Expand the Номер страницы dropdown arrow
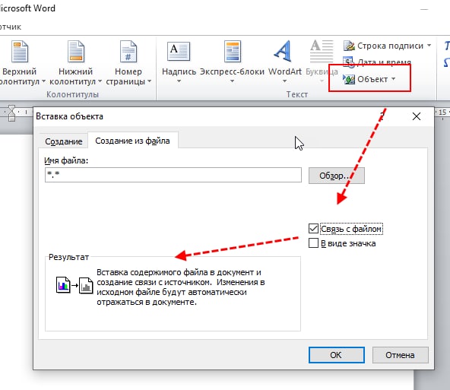Screen dimensions: 450x390 [x=150, y=81]
